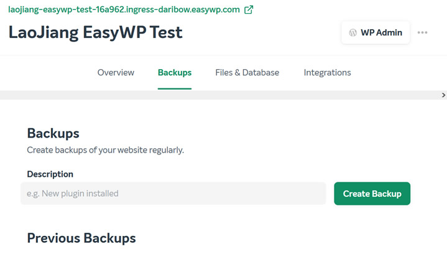Viewport: 447px width, 254px height.
Task: Click the 'Description' field label
Action: pyautogui.click(x=50, y=174)
